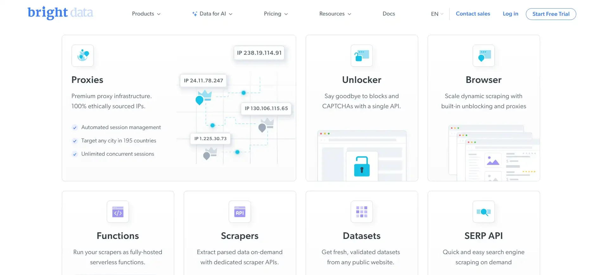Open the EN language dropdown
Viewport: 600px width, 275px height.
pos(437,14)
